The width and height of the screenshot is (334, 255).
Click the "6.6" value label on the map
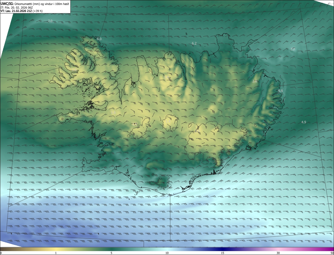point(281,91)
